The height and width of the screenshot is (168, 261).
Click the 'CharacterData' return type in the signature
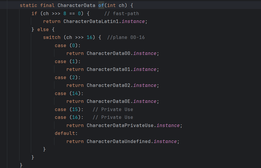point(77,5)
